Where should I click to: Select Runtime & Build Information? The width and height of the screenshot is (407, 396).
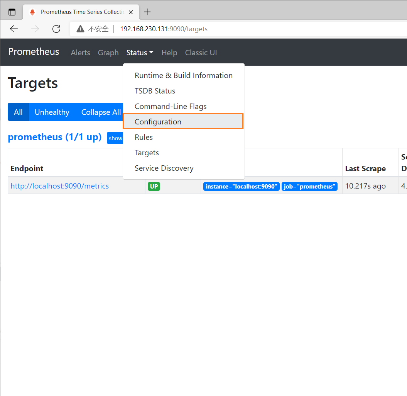[x=184, y=75]
